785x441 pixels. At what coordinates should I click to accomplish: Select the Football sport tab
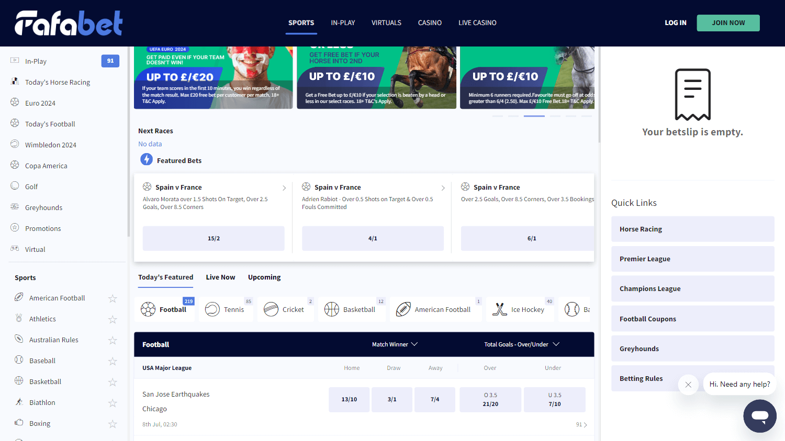165,309
